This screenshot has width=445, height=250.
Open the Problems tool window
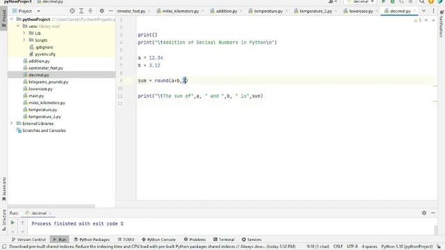pyautogui.click(x=195, y=240)
